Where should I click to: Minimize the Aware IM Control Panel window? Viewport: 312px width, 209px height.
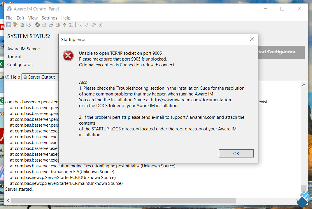tap(265, 9)
